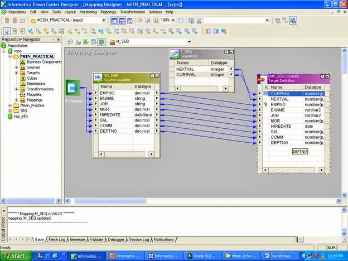
Task: Click the SQ_EMP Source Qualifier SQL icon
Action: coord(98,78)
